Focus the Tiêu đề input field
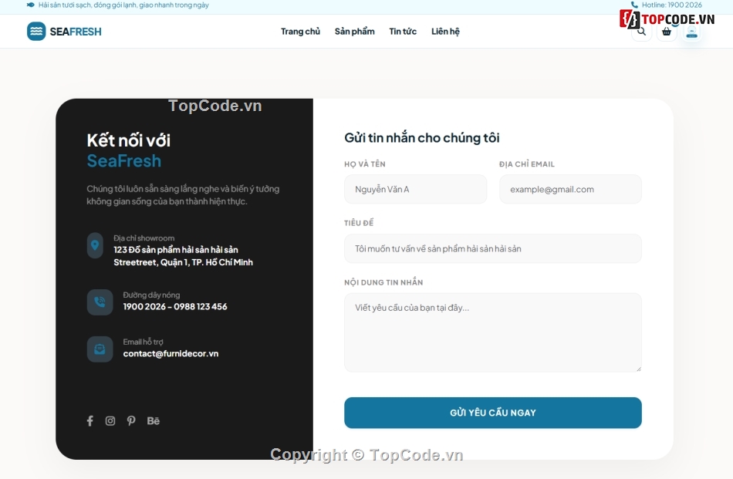Screen dimensions: 733x479 pyautogui.click(x=493, y=248)
